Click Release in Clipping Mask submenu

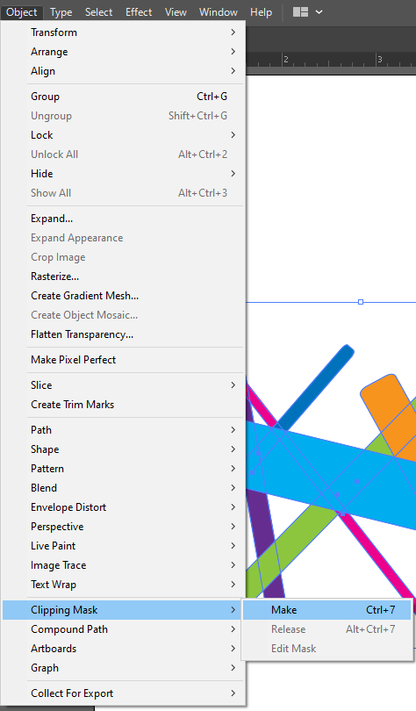click(x=326, y=628)
